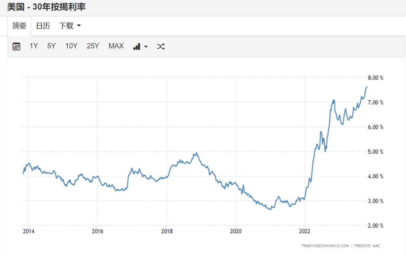Viewport: 406px width, 257px height.
Task: Click the bar chart type icon
Action: coord(137,46)
